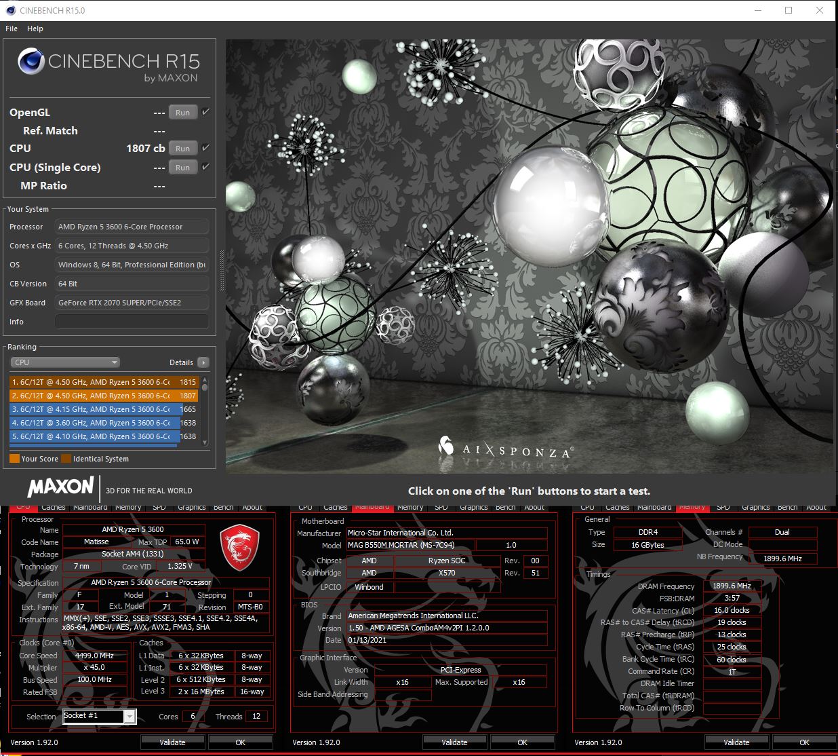Screen dimensions: 838x756
Task: Click OK in the Memory window
Action: point(804,742)
